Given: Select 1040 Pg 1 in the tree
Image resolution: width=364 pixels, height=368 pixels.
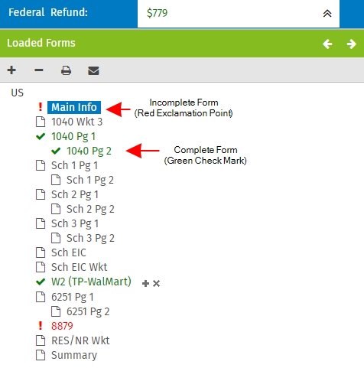Looking at the screenshot, I should click(x=73, y=136).
